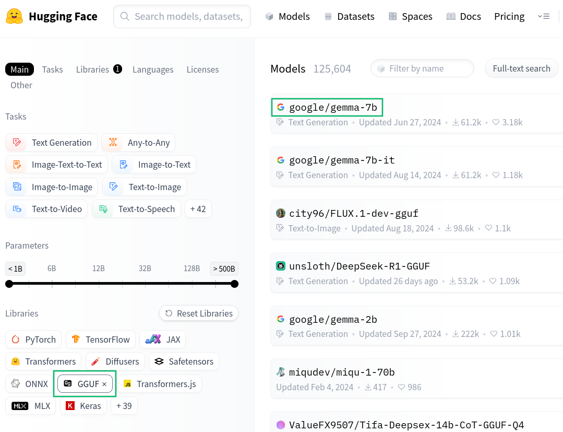Select the Diffusers library filter
This screenshot has height=432, width=563.
coord(115,361)
